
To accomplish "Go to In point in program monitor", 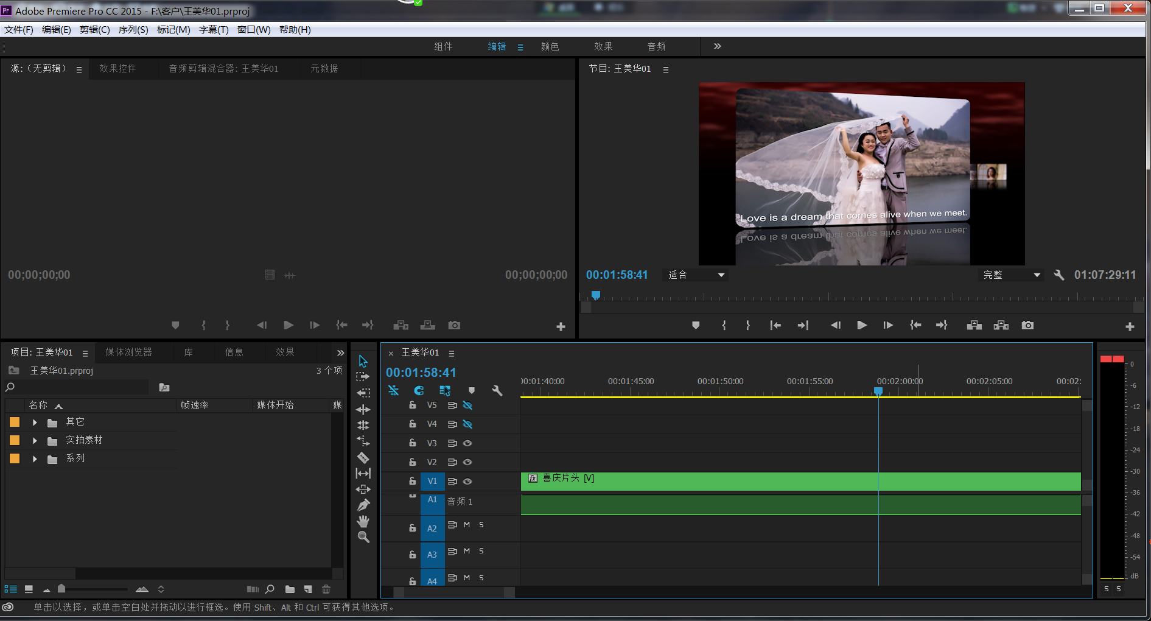I will [x=775, y=325].
